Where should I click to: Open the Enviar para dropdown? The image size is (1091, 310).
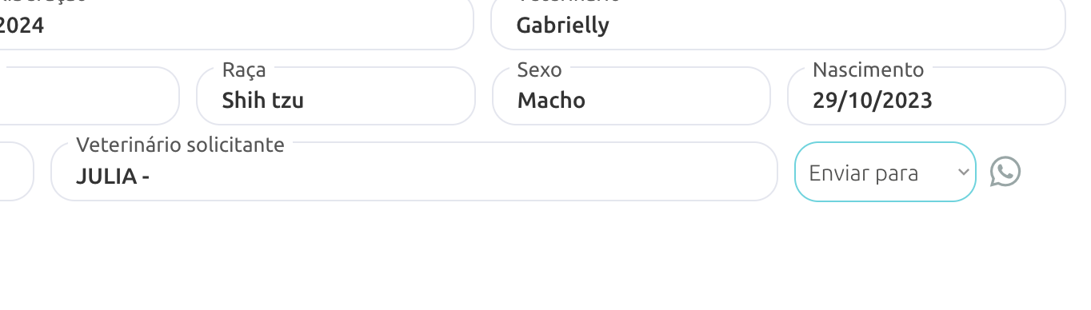tap(885, 172)
